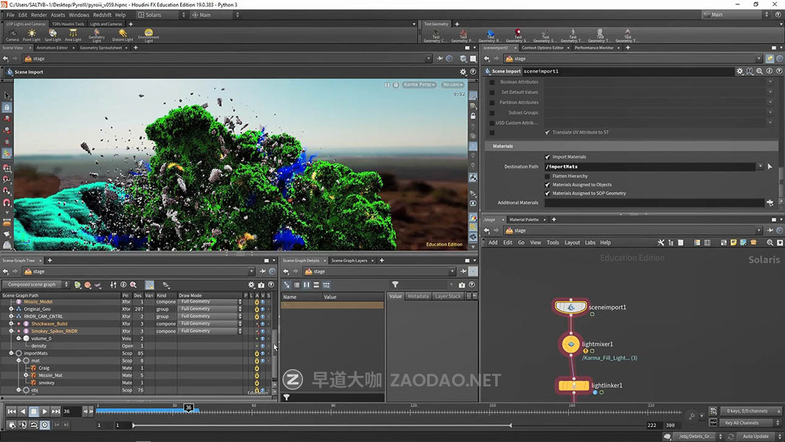Expand the Original_Geo tree item
Screen dimensions: 785x442
coord(11,309)
